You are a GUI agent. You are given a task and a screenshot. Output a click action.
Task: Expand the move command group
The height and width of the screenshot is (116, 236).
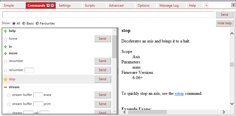6,53
